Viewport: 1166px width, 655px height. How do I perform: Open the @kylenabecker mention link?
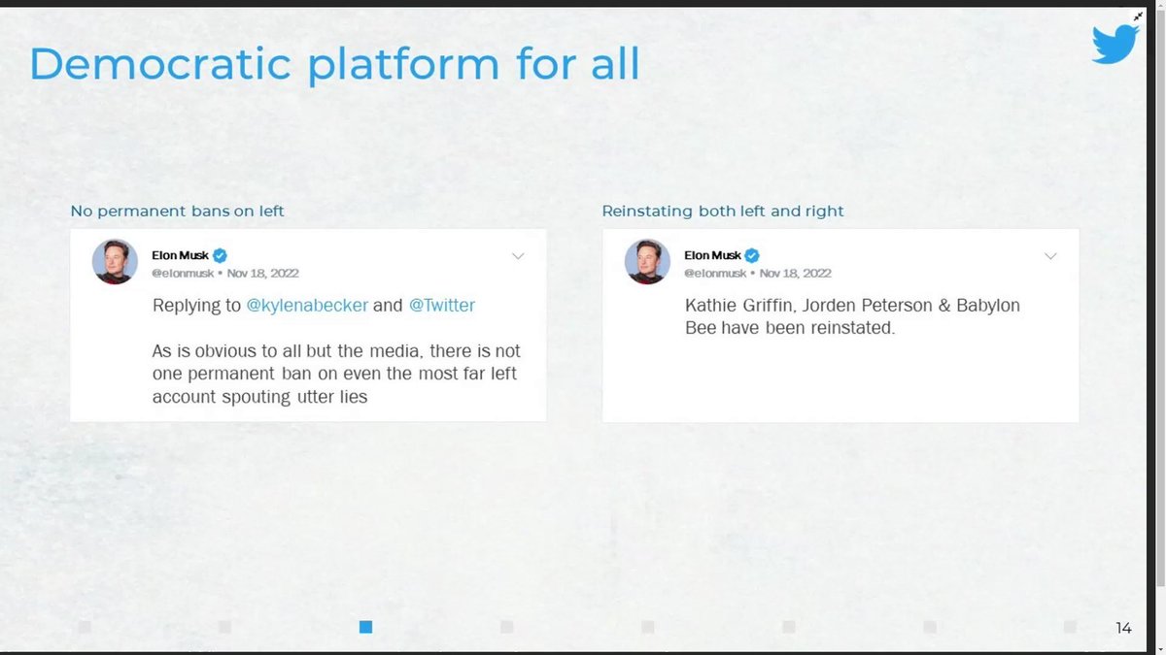pyautogui.click(x=307, y=305)
